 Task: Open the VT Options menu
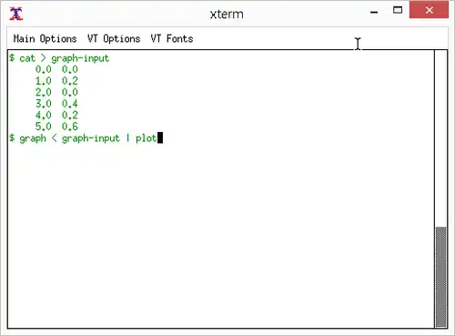tap(114, 39)
